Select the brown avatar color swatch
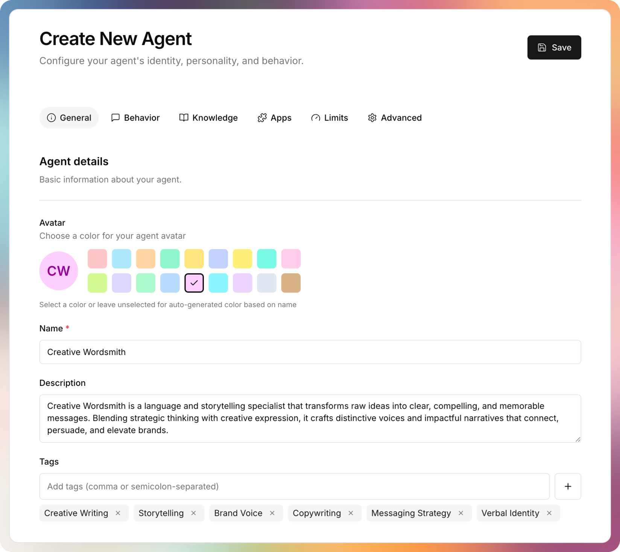The image size is (620, 552). 291,283
